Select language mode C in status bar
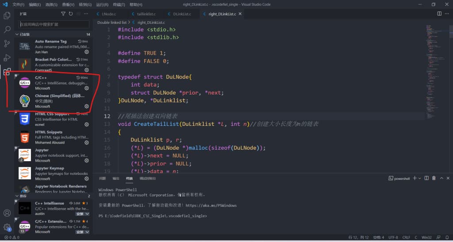This screenshot has height=242, width=453. [416, 238]
